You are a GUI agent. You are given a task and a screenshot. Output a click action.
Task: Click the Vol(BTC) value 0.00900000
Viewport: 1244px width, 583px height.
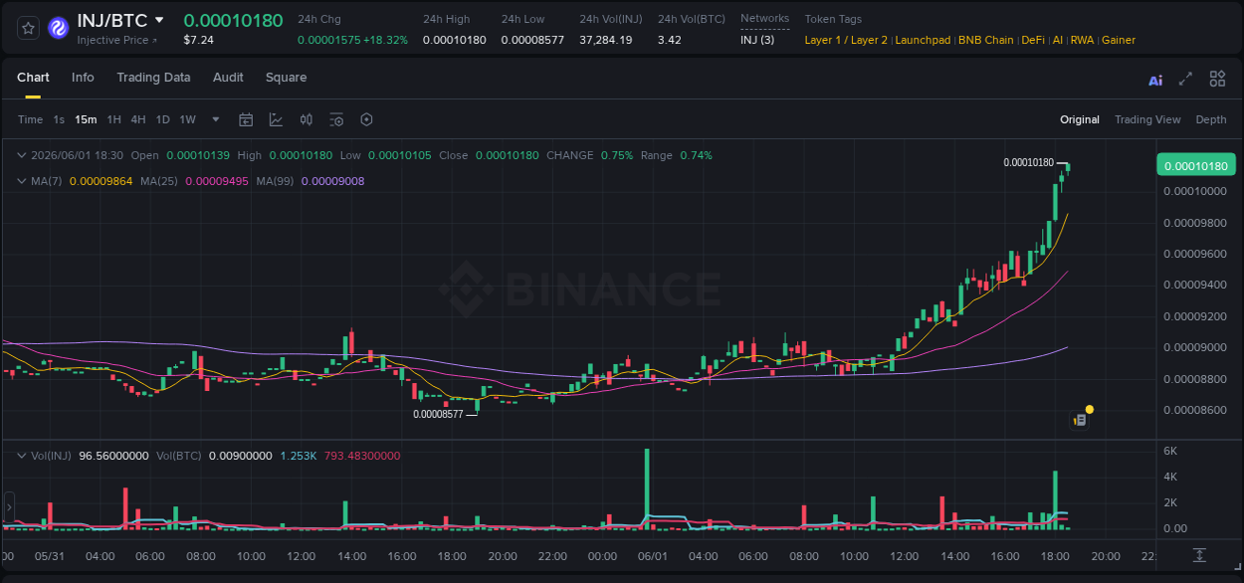tap(239, 456)
